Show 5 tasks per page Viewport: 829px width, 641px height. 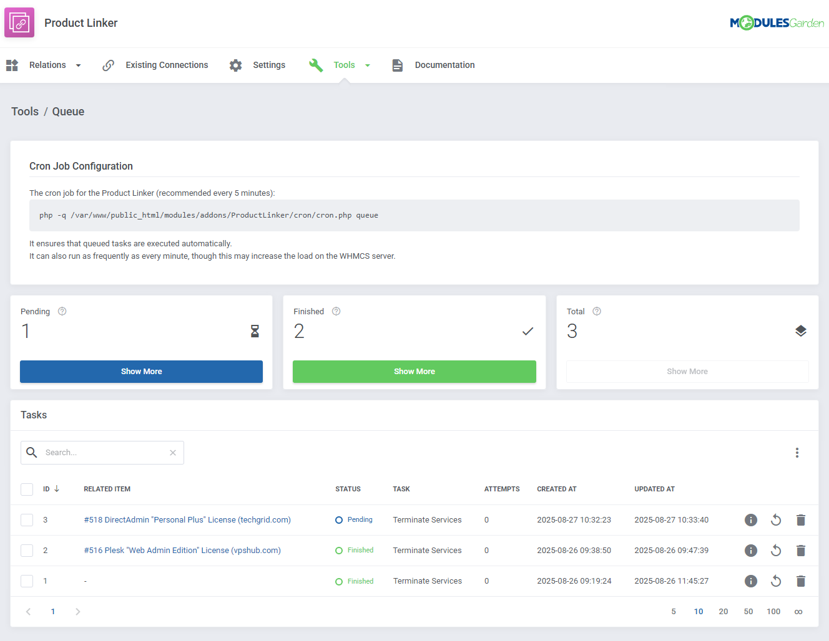[x=674, y=612]
